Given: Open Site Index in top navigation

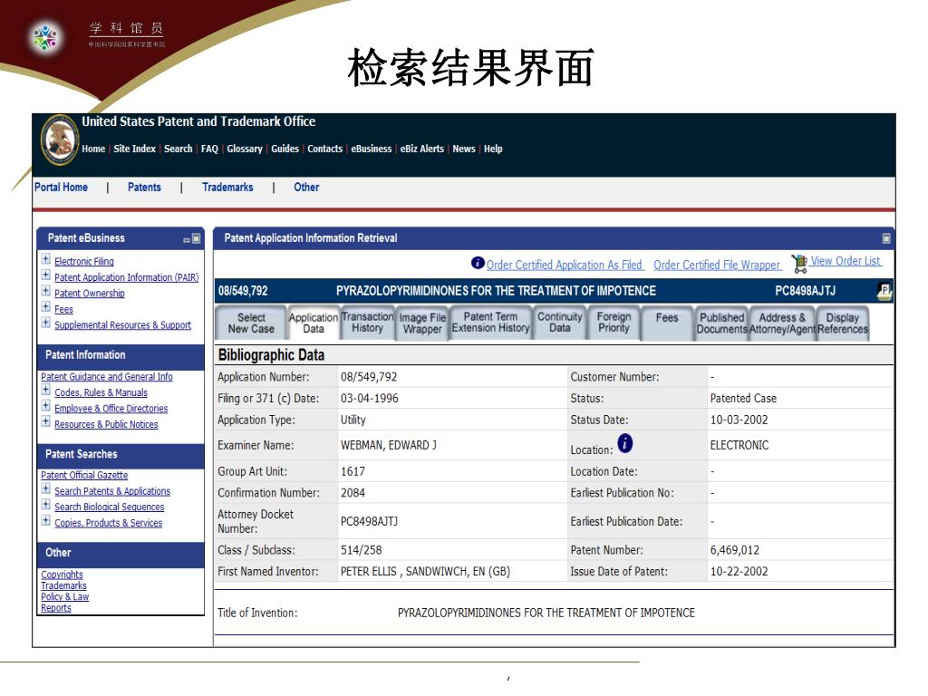Looking at the screenshot, I should pos(134,150).
